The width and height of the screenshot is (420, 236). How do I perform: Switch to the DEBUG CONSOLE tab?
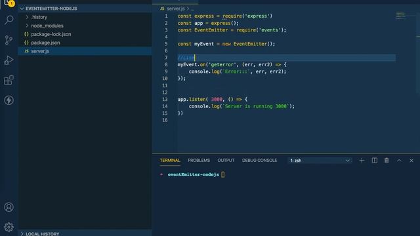pyautogui.click(x=260, y=160)
